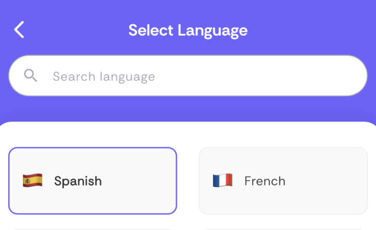Click the partially visible card below French
This screenshot has width=376, height=230.
click(x=283, y=229)
